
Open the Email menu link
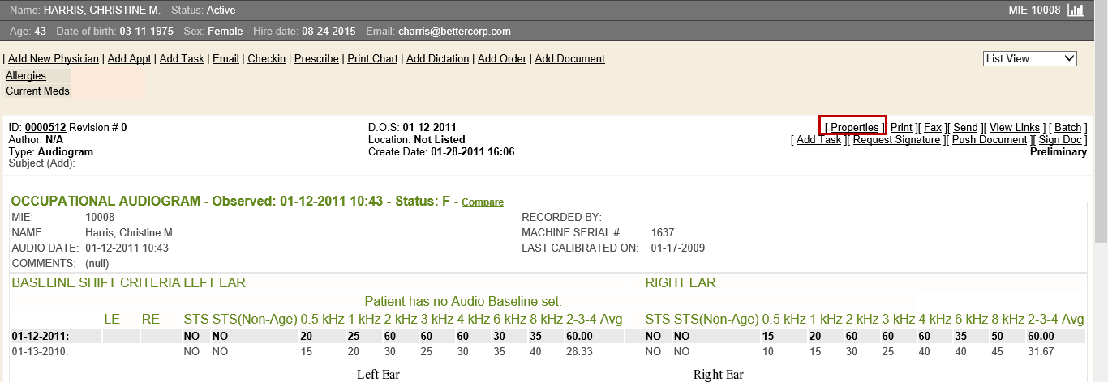tap(225, 59)
